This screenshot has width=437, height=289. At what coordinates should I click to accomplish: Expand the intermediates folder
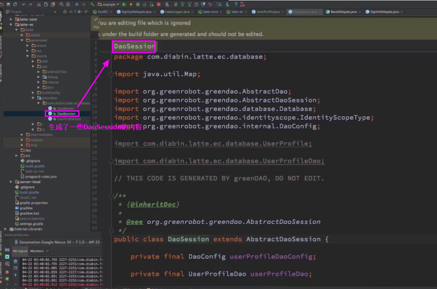22,134
